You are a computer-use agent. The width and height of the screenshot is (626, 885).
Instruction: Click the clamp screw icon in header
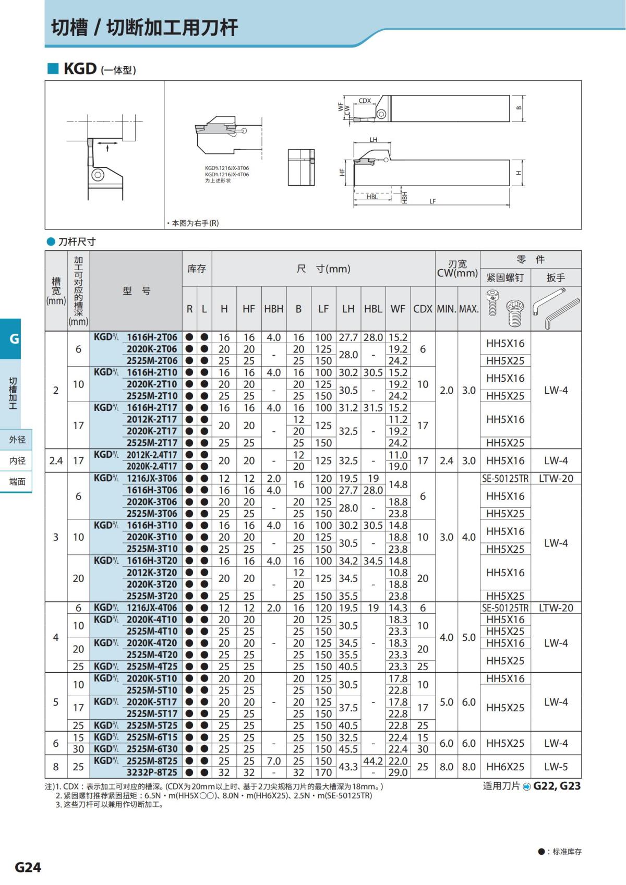tap(505, 308)
